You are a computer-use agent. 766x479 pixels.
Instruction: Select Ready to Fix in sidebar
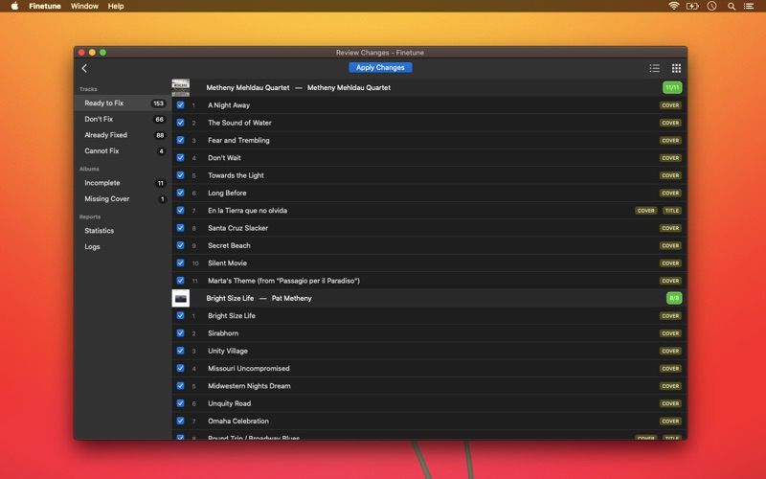click(x=123, y=103)
